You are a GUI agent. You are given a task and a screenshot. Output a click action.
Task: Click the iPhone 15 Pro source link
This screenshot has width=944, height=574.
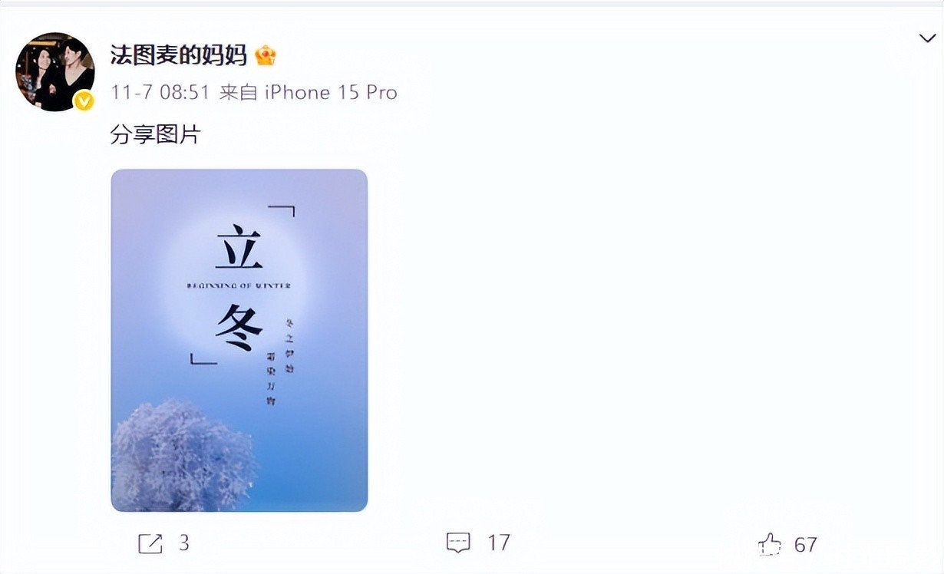tap(331, 93)
